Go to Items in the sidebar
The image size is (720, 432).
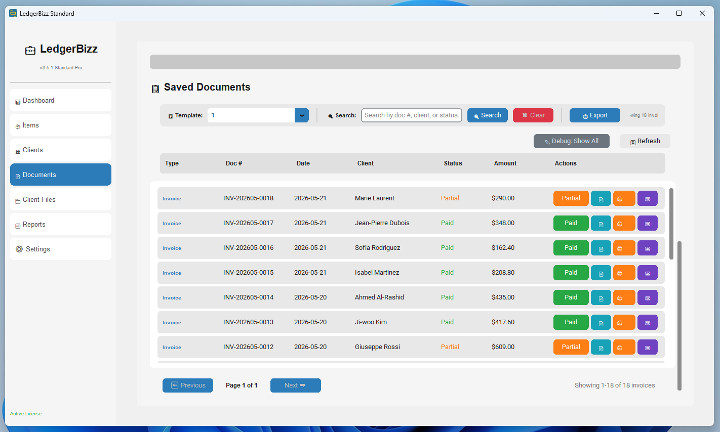(x=61, y=125)
